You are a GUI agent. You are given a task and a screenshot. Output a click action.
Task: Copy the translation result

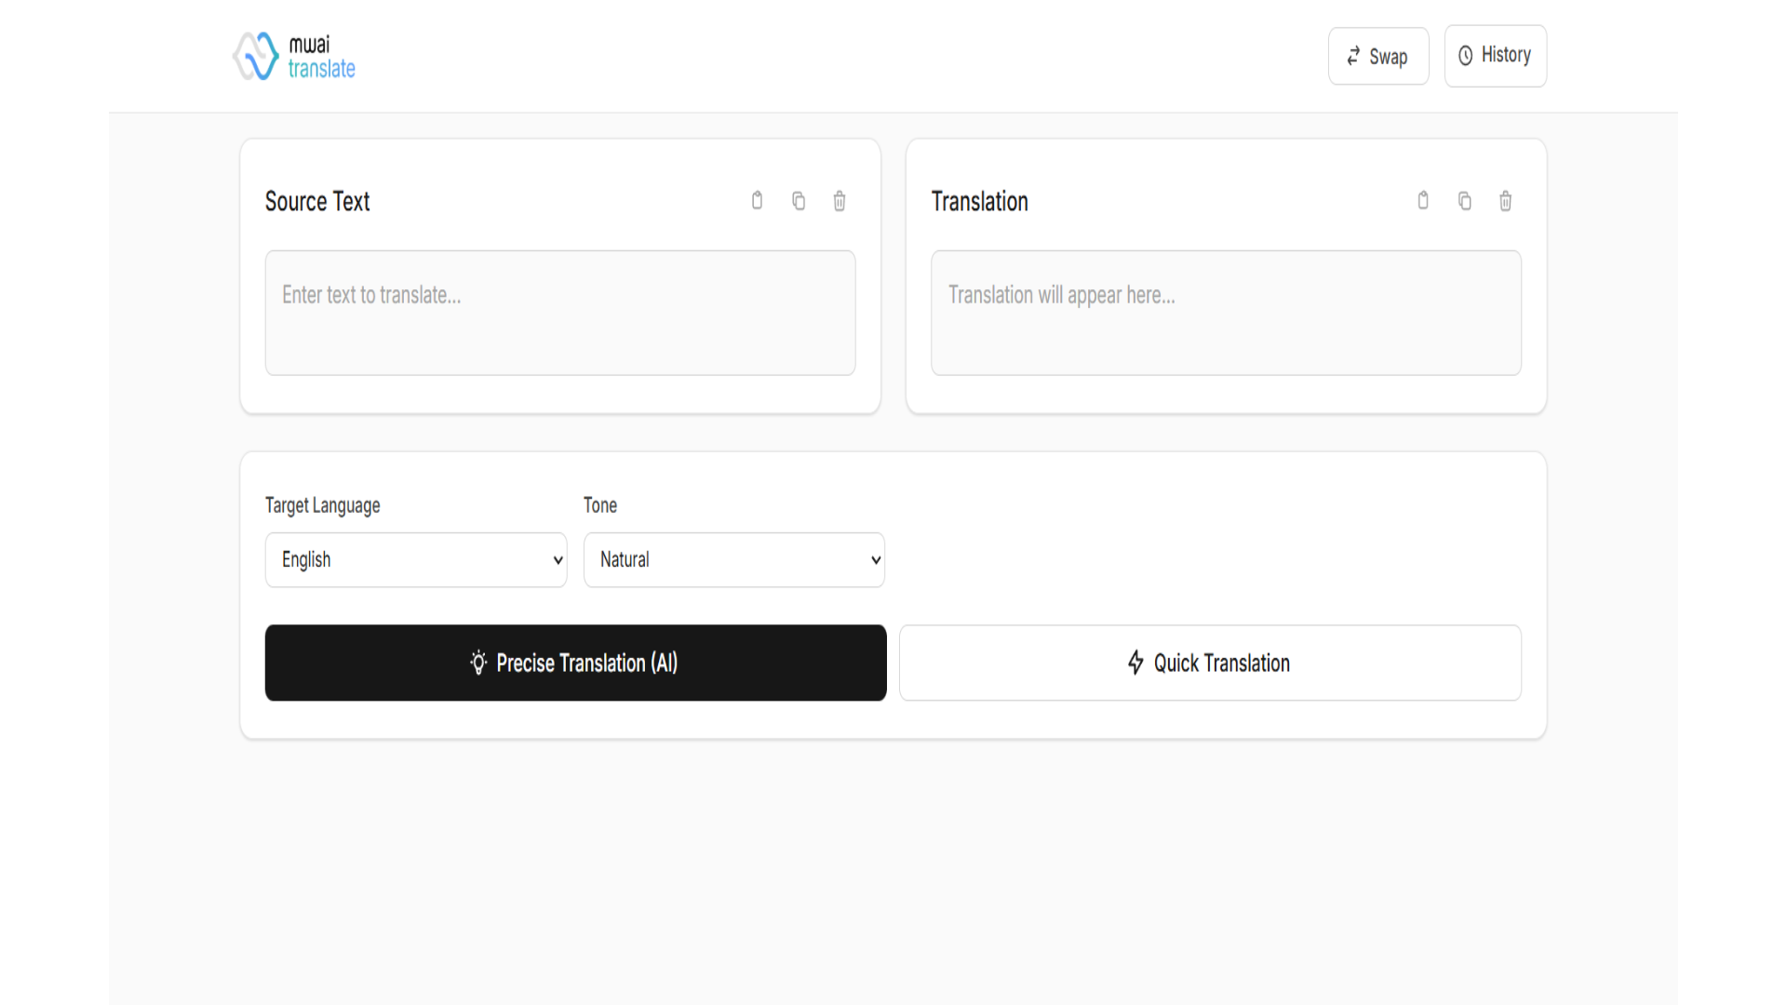click(x=1464, y=201)
